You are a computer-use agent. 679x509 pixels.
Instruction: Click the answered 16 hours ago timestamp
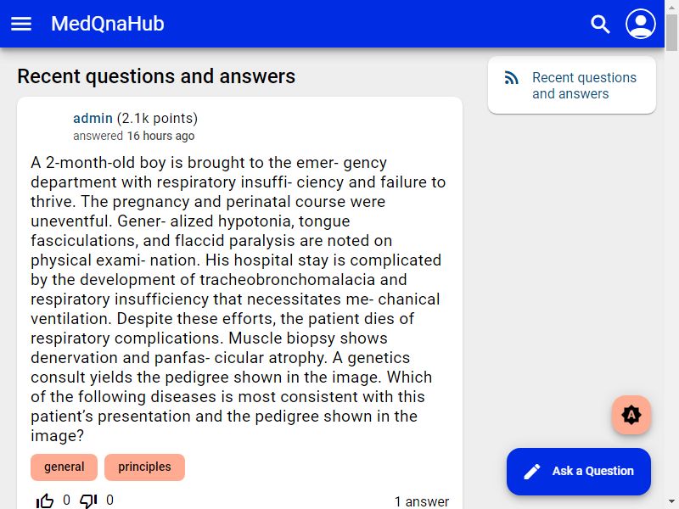134,136
